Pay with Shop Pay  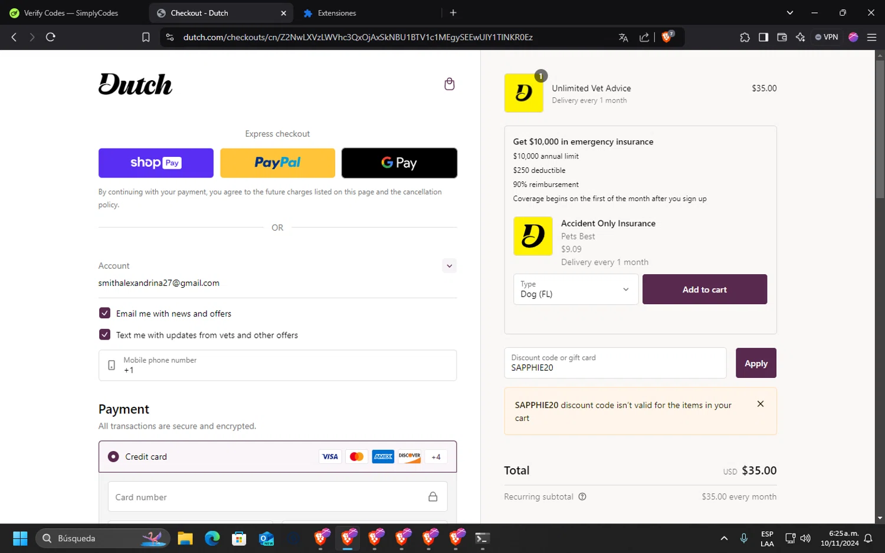tap(156, 163)
